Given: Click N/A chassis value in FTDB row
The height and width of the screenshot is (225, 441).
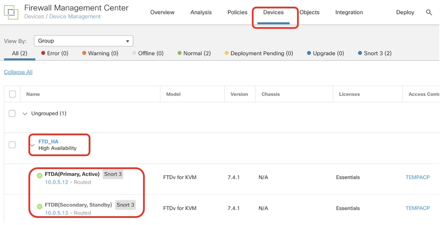Looking at the screenshot, I should tap(263, 208).
